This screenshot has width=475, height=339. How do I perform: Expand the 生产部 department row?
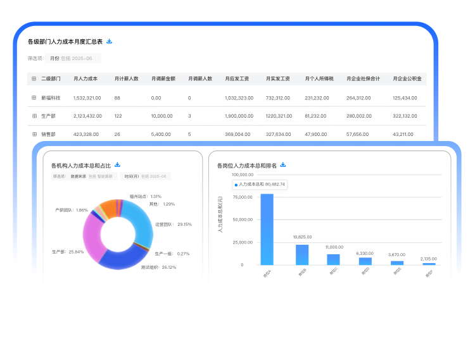pos(34,116)
